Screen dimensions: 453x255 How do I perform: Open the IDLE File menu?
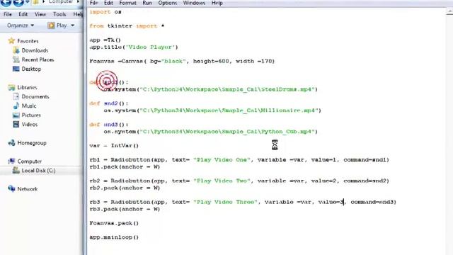click(x=93, y=3)
